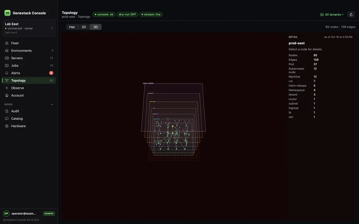Click the Audit document icon
Image resolution: width=359 pixels, height=224 pixels.
pyautogui.click(x=7, y=111)
